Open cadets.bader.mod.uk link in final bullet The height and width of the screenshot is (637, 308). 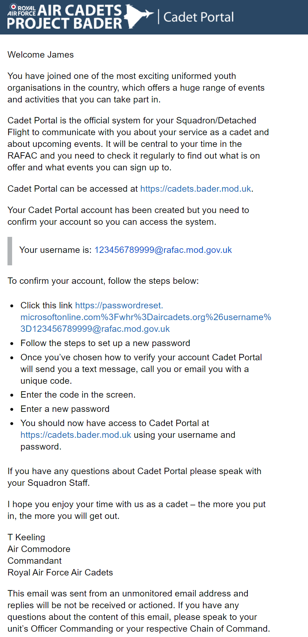pos(76,435)
